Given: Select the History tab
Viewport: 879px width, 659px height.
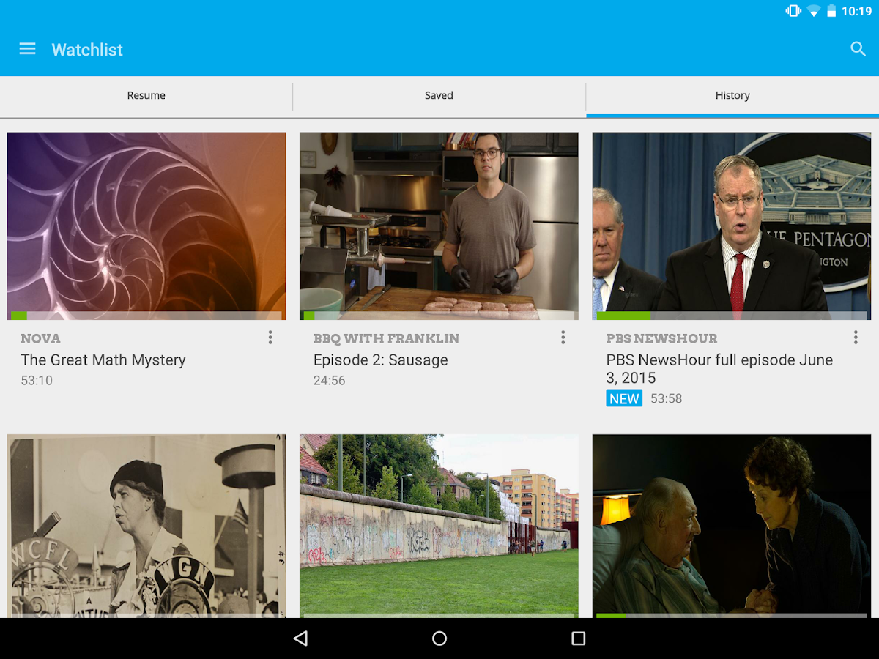Looking at the screenshot, I should pyautogui.click(x=732, y=95).
